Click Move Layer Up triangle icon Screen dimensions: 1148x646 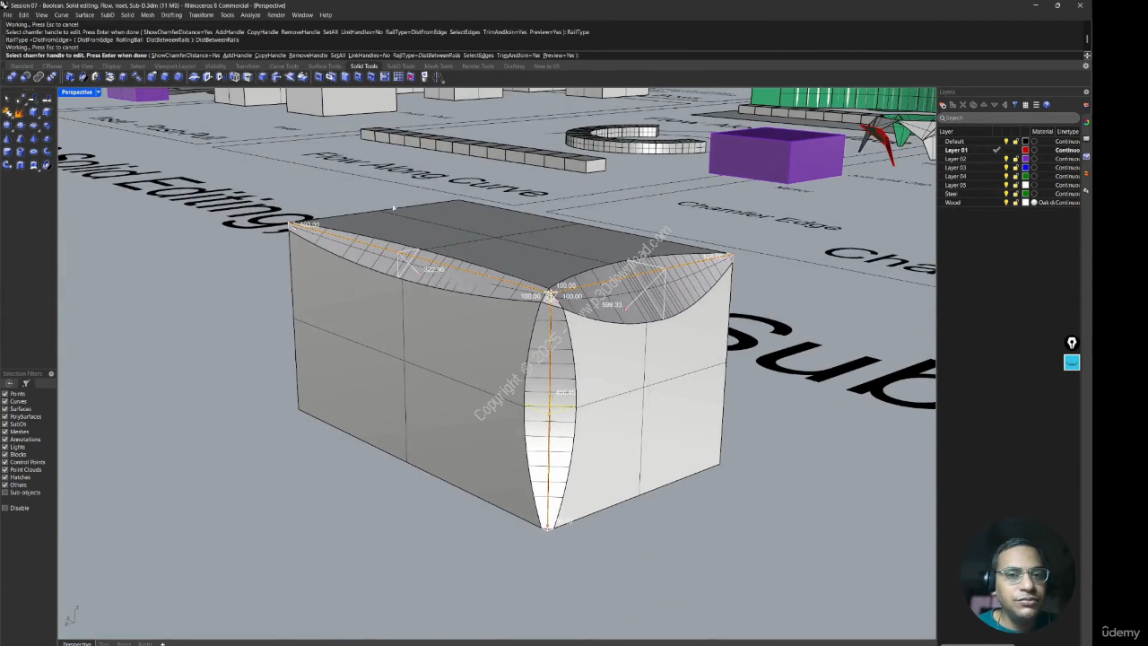984,105
